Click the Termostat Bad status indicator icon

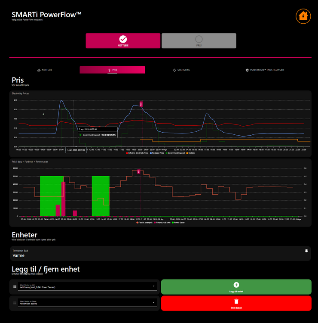click(306, 251)
